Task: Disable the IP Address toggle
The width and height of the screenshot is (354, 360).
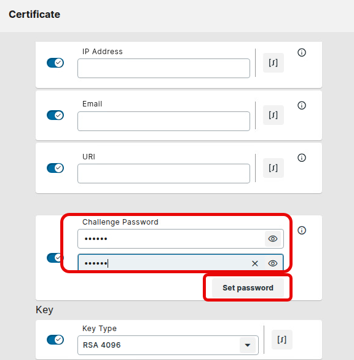Action: (55, 63)
